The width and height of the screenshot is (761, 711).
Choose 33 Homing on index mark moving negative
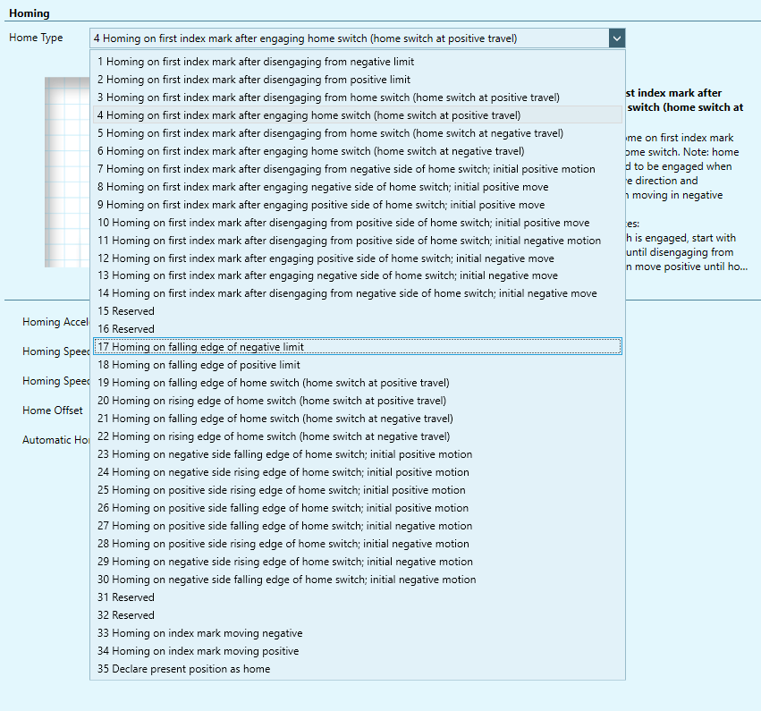pyautogui.click(x=357, y=633)
